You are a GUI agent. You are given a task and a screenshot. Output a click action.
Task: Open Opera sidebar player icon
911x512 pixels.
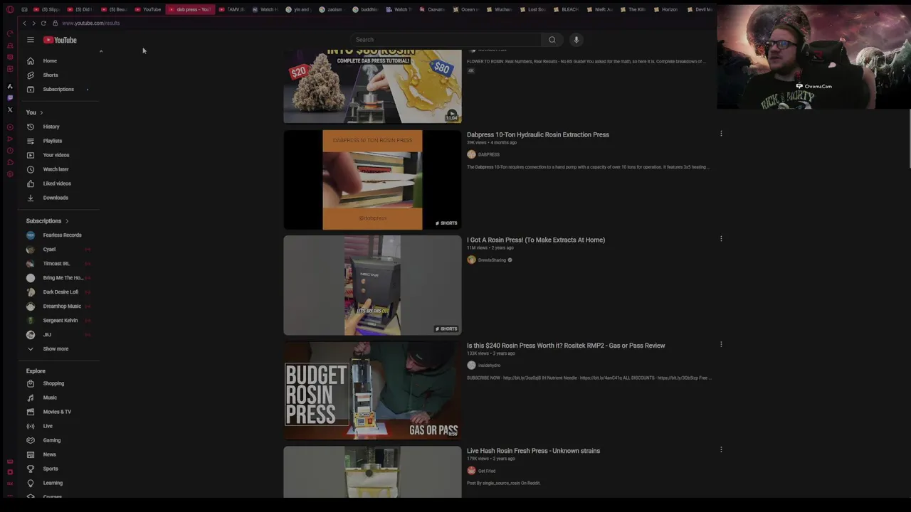[10, 127]
